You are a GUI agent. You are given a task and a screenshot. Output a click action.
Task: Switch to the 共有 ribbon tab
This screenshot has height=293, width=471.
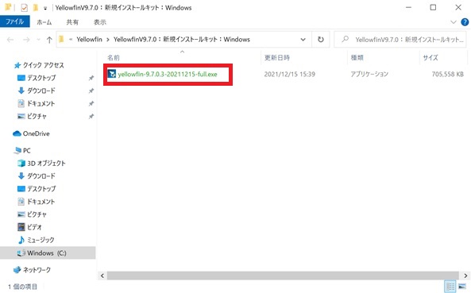(72, 22)
